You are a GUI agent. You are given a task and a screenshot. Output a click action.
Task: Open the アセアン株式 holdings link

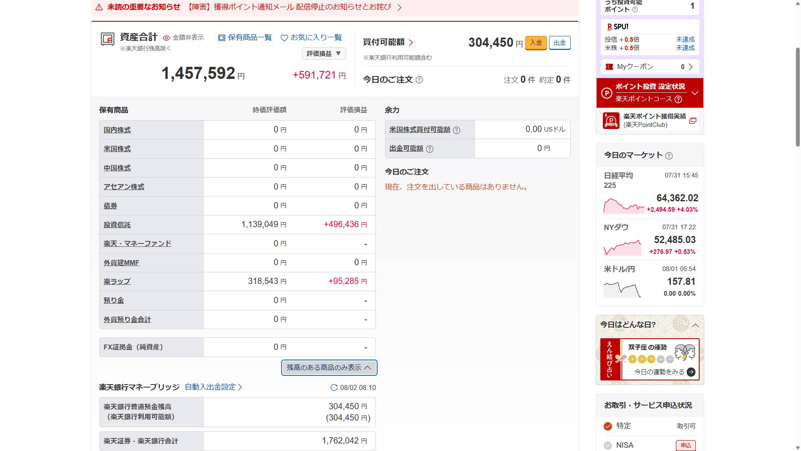[x=124, y=187]
